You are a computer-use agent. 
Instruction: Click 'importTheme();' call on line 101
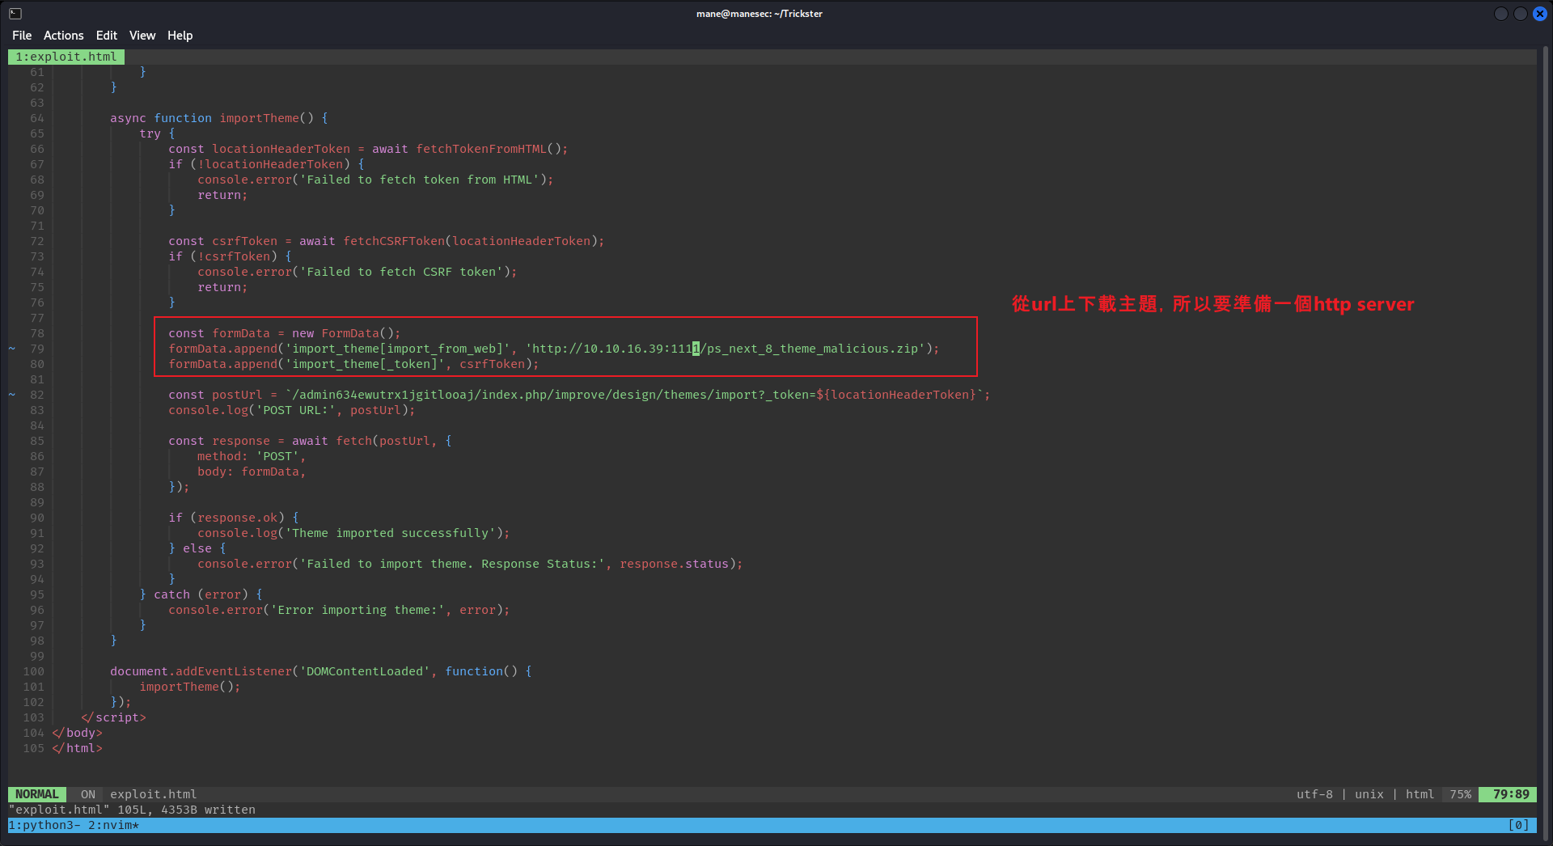[190, 687]
